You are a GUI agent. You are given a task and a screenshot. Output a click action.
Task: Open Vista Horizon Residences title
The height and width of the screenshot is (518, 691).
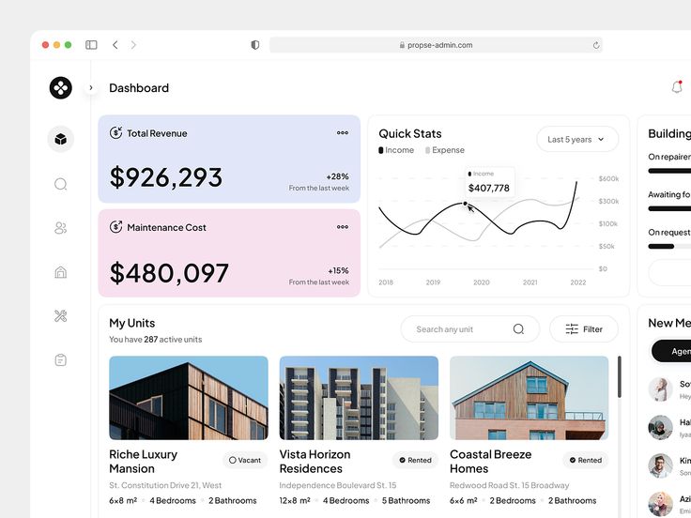315,461
